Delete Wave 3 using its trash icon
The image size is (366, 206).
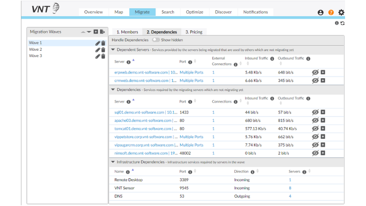point(103,56)
